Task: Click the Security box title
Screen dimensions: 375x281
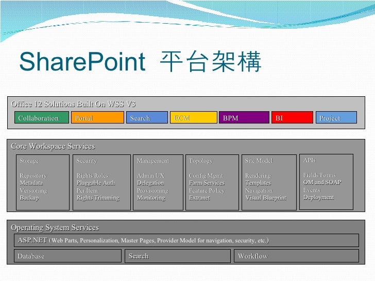Action: coord(87,161)
